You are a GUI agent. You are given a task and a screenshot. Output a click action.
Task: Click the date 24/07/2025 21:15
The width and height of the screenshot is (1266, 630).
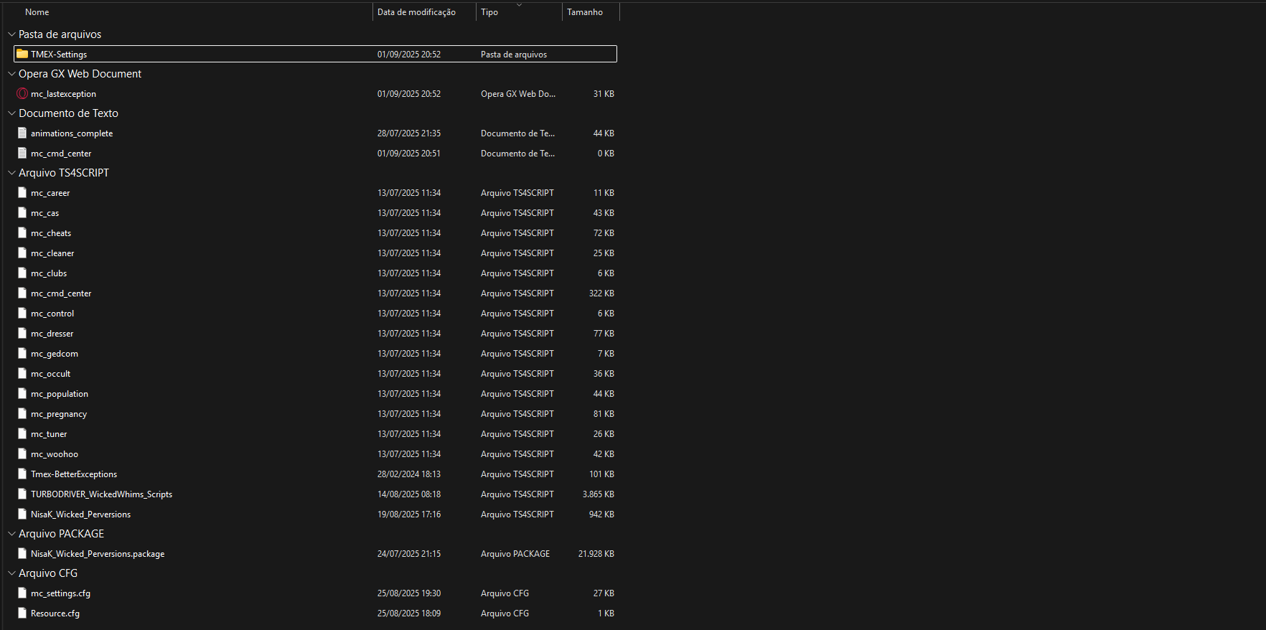pos(409,554)
